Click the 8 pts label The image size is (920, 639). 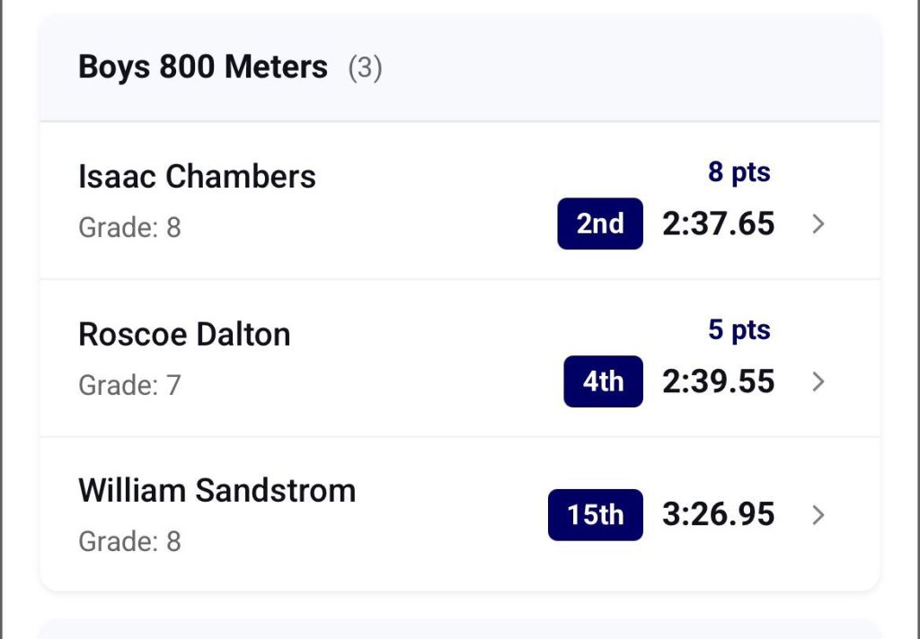click(739, 172)
